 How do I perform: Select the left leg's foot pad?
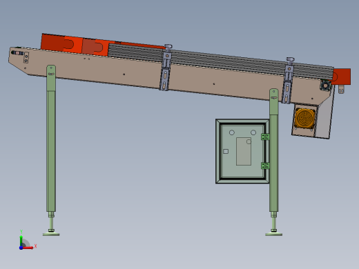51,235
